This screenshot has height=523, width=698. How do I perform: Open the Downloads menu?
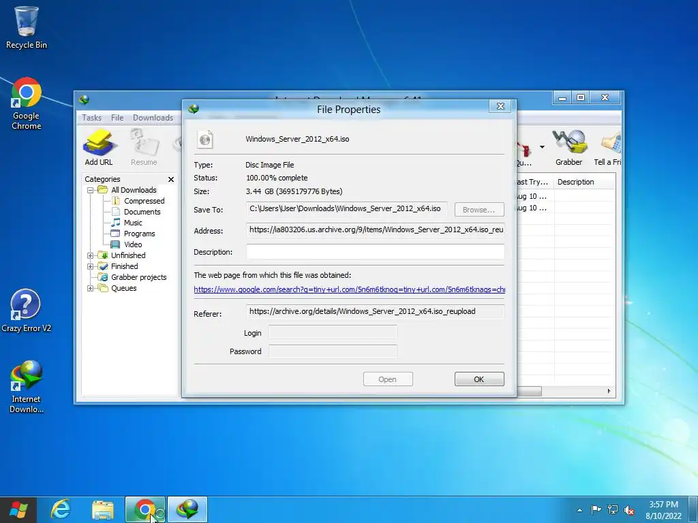(153, 117)
